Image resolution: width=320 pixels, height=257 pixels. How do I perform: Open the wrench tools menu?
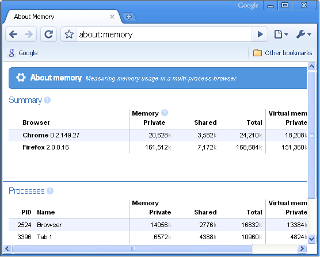tap(303, 34)
